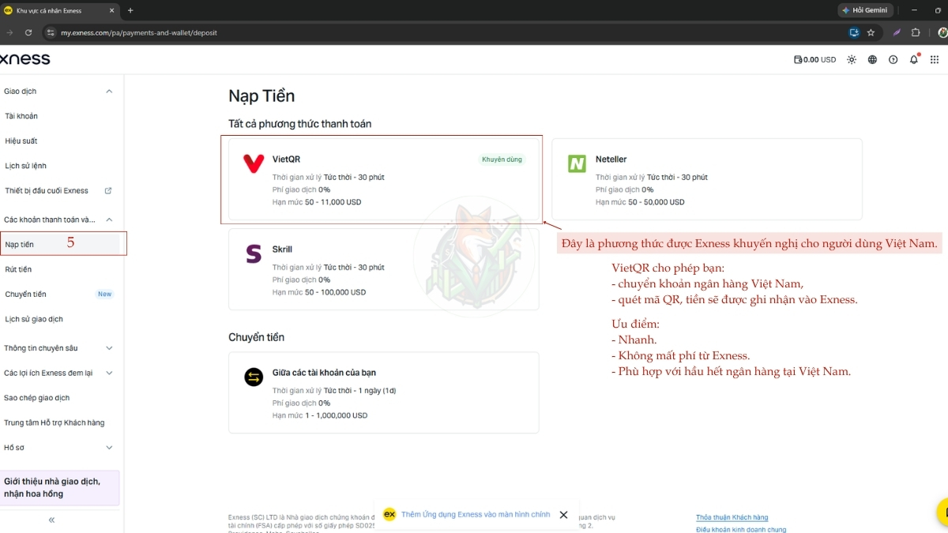948x533 pixels.
Task: Toggle the light/dark theme sun icon
Action: tap(852, 59)
